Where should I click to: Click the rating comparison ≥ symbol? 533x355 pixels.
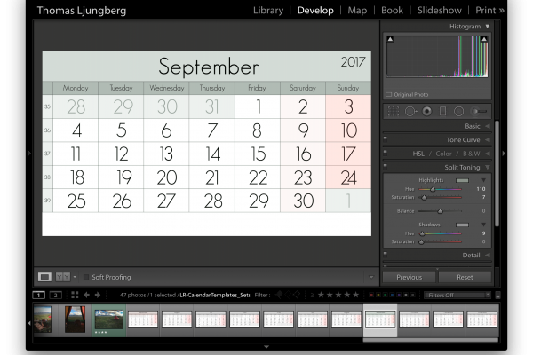click(313, 295)
